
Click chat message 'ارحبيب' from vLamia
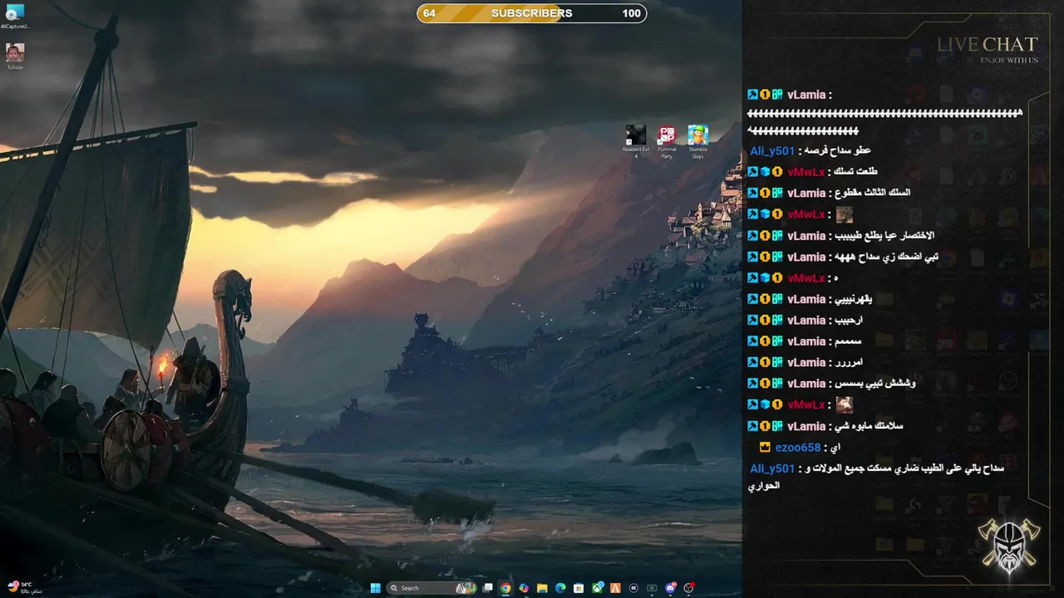coord(850,321)
